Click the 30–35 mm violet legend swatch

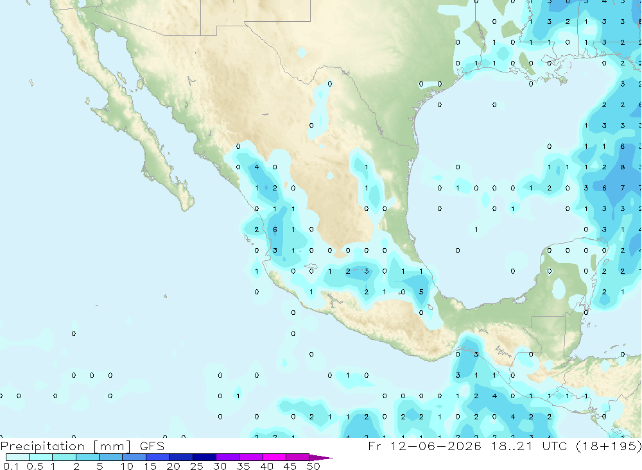point(227,457)
